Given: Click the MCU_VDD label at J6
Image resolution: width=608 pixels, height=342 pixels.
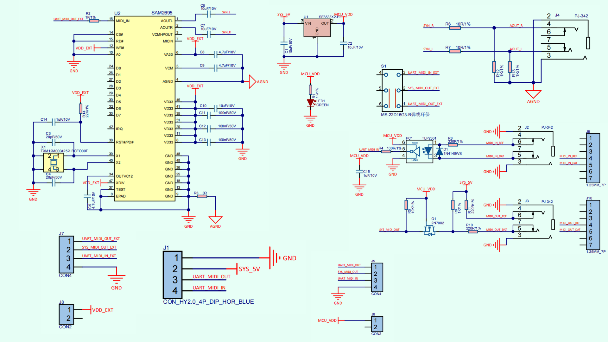Looking at the screenshot, I should tap(327, 320).
